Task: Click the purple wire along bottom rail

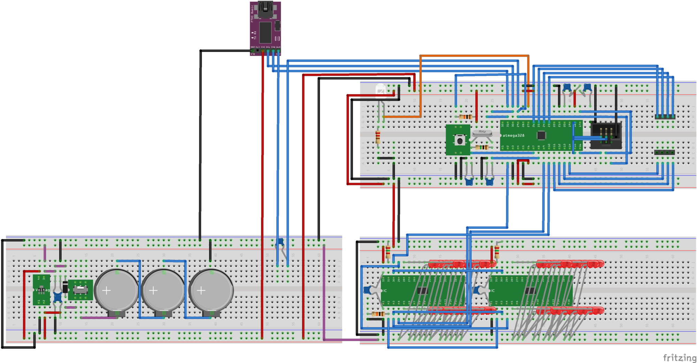Action: (350, 339)
